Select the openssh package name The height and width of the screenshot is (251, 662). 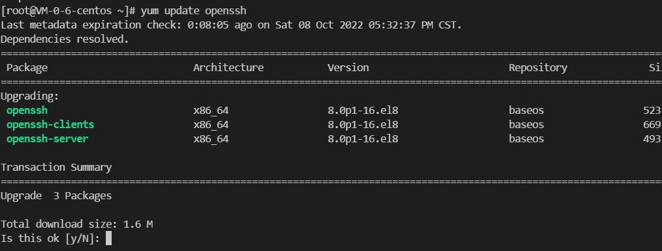(27, 111)
